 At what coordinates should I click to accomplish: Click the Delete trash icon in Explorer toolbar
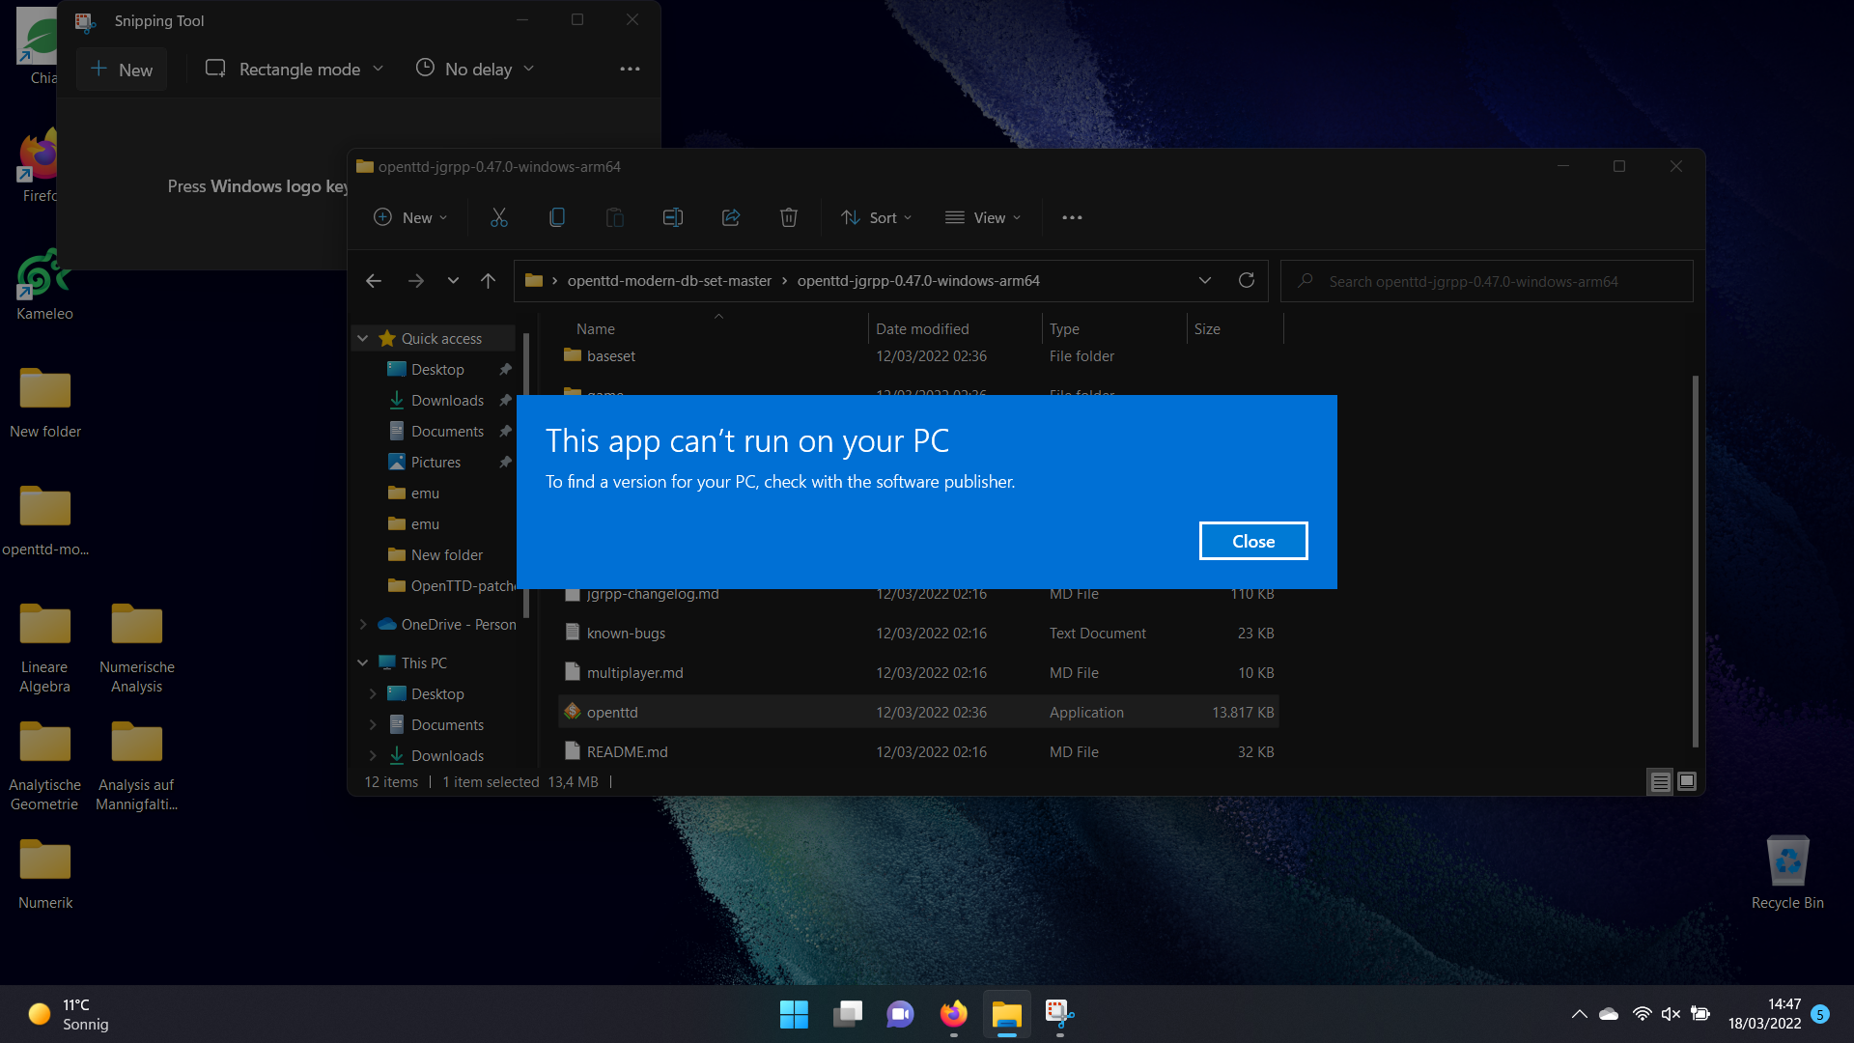pyautogui.click(x=789, y=218)
